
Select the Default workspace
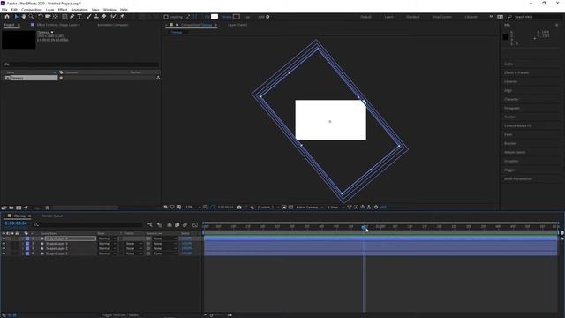coord(365,17)
